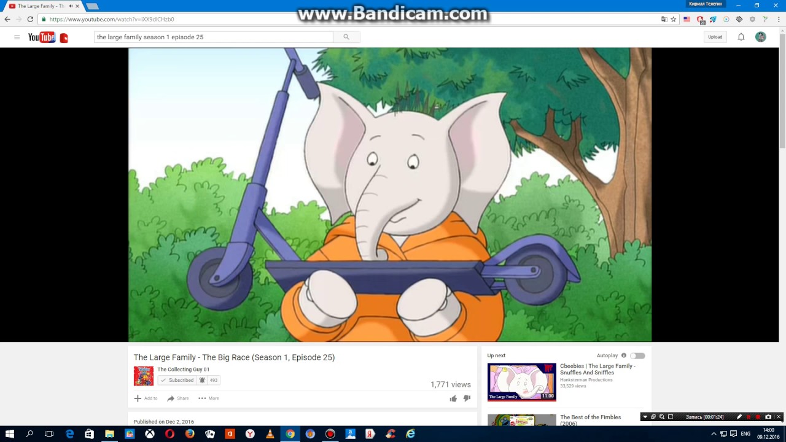Click the Upload button
This screenshot has width=786, height=442.
[x=715, y=37]
